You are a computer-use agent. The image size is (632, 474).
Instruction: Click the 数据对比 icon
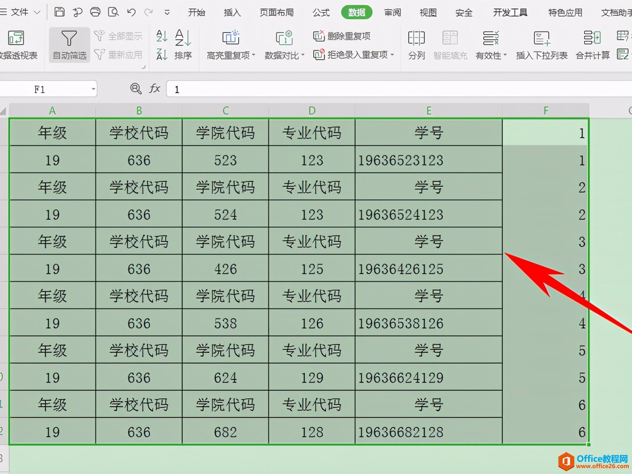[284, 38]
